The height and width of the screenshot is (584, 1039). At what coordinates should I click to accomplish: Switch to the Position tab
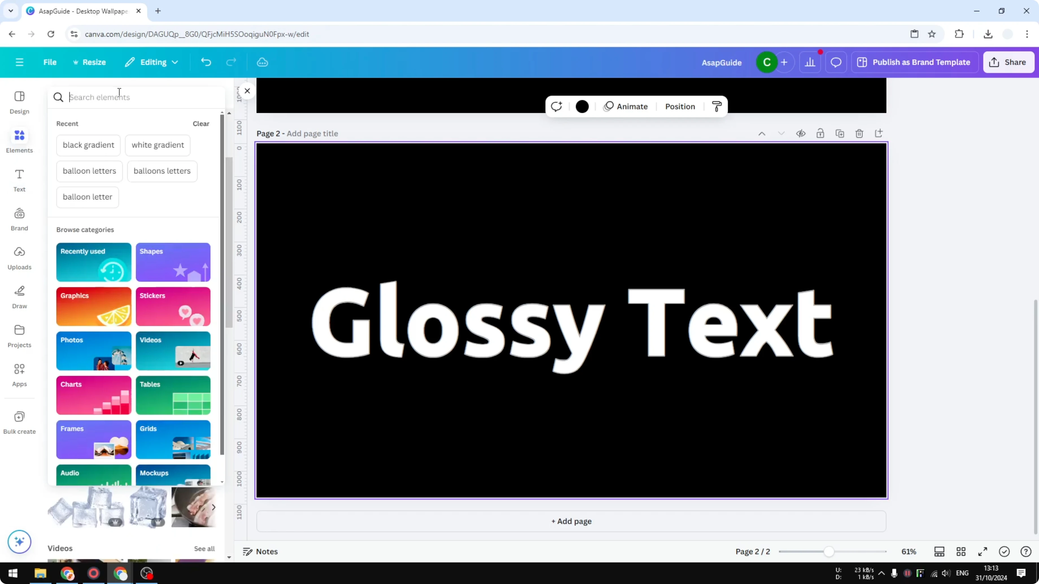(680, 106)
